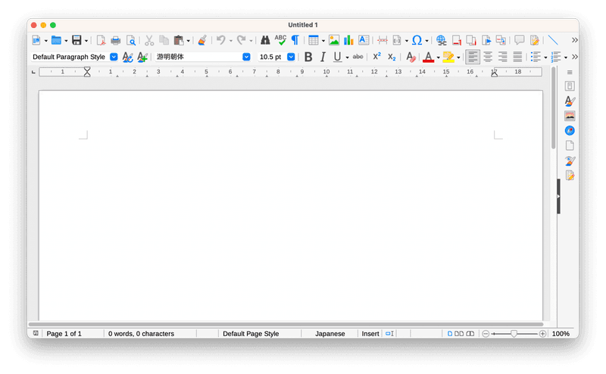Toggle superscript
606x374 pixels.
[x=376, y=57]
